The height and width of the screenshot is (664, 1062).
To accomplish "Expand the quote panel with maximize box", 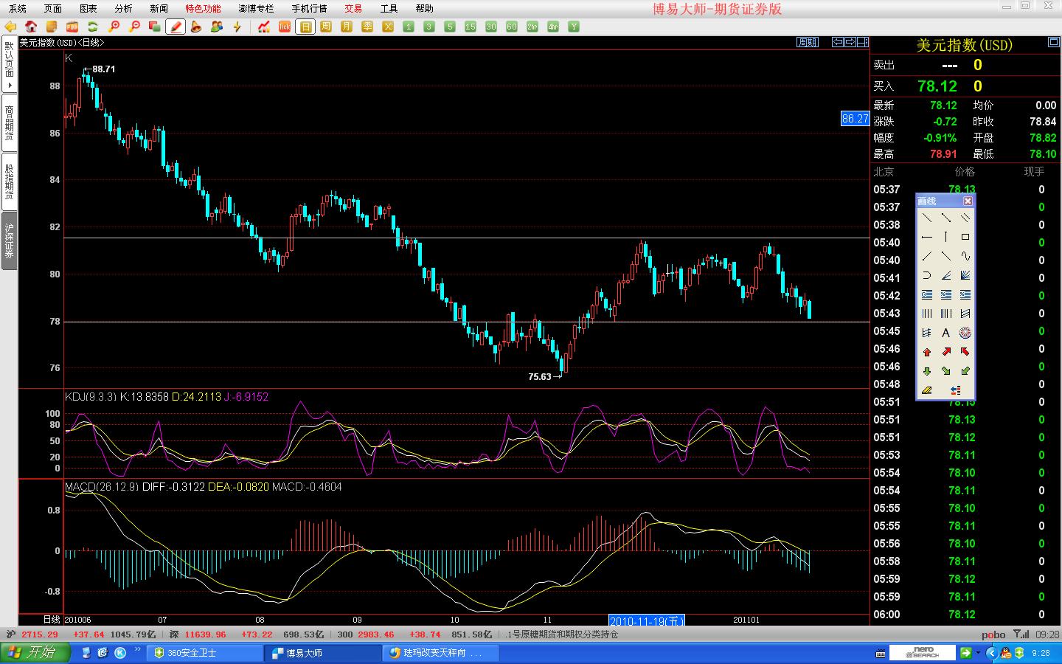I will (1053, 43).
